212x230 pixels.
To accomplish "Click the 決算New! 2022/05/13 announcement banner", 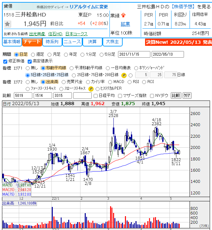I will [x=178, y=42].
